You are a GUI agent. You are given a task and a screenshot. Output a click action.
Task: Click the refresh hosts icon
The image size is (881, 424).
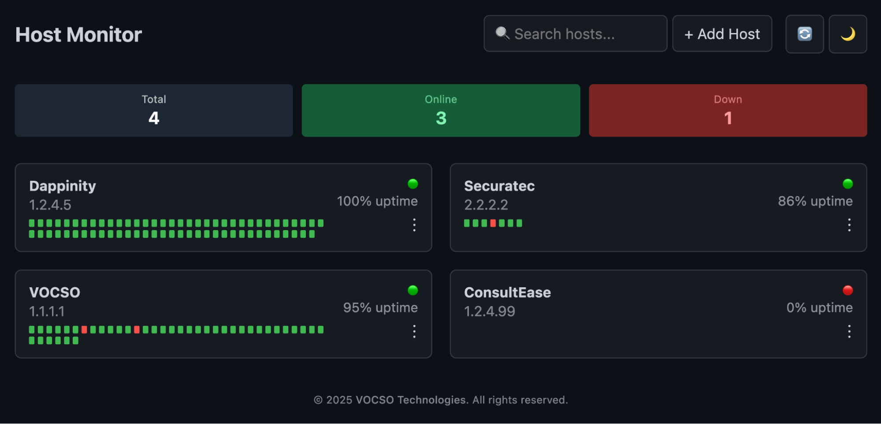coord(804,34)
